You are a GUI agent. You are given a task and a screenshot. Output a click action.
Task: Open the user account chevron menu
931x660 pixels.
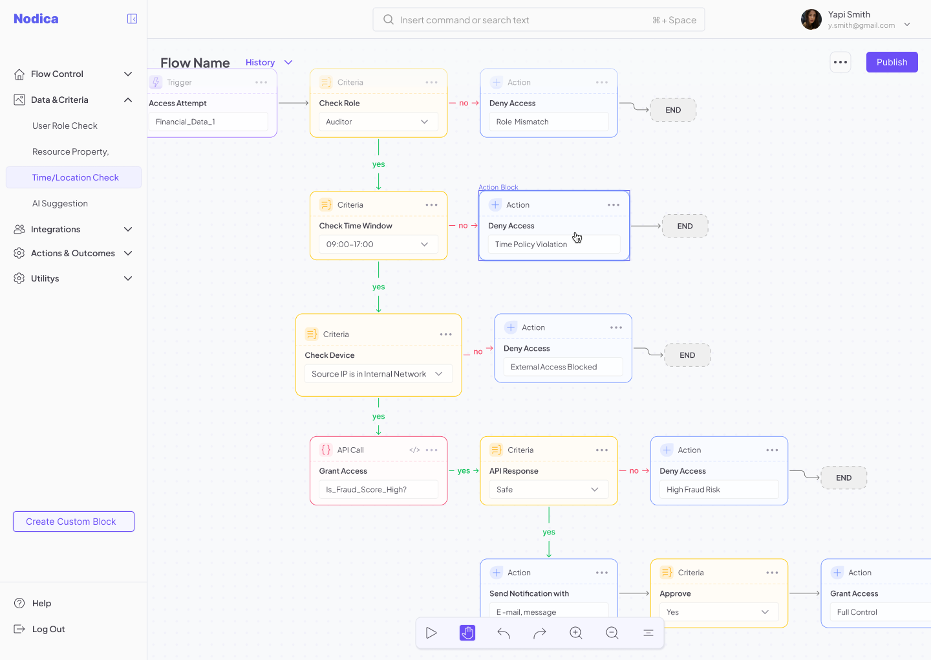(907, 25)
